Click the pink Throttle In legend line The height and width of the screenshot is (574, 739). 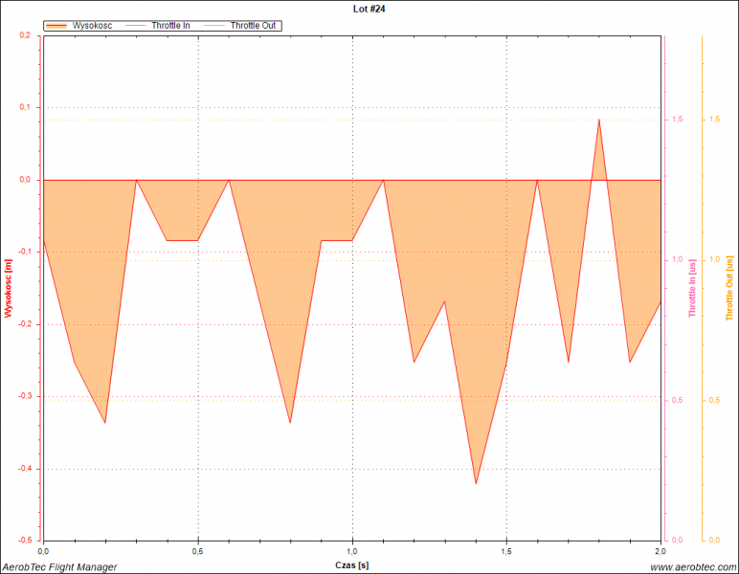coord(136,25)
